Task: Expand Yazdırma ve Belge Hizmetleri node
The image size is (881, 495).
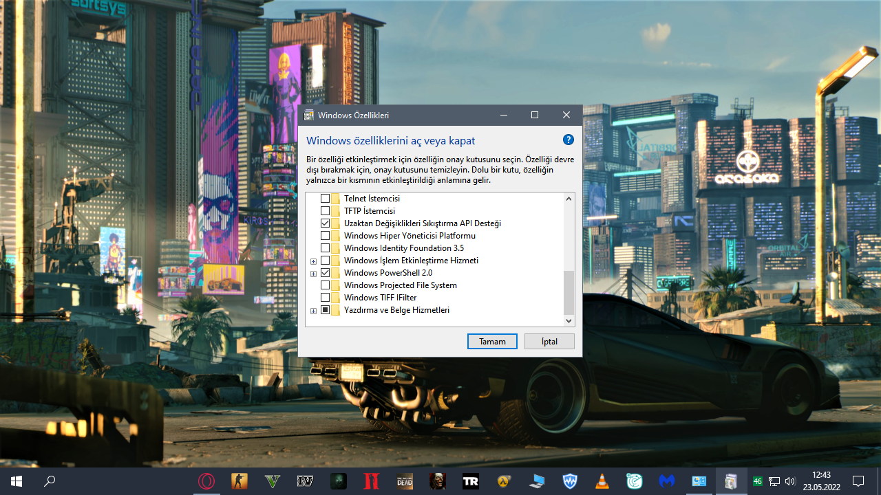Action: 313,311
